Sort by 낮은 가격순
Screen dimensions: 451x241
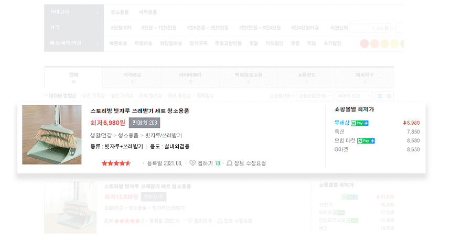pos(93,96)
